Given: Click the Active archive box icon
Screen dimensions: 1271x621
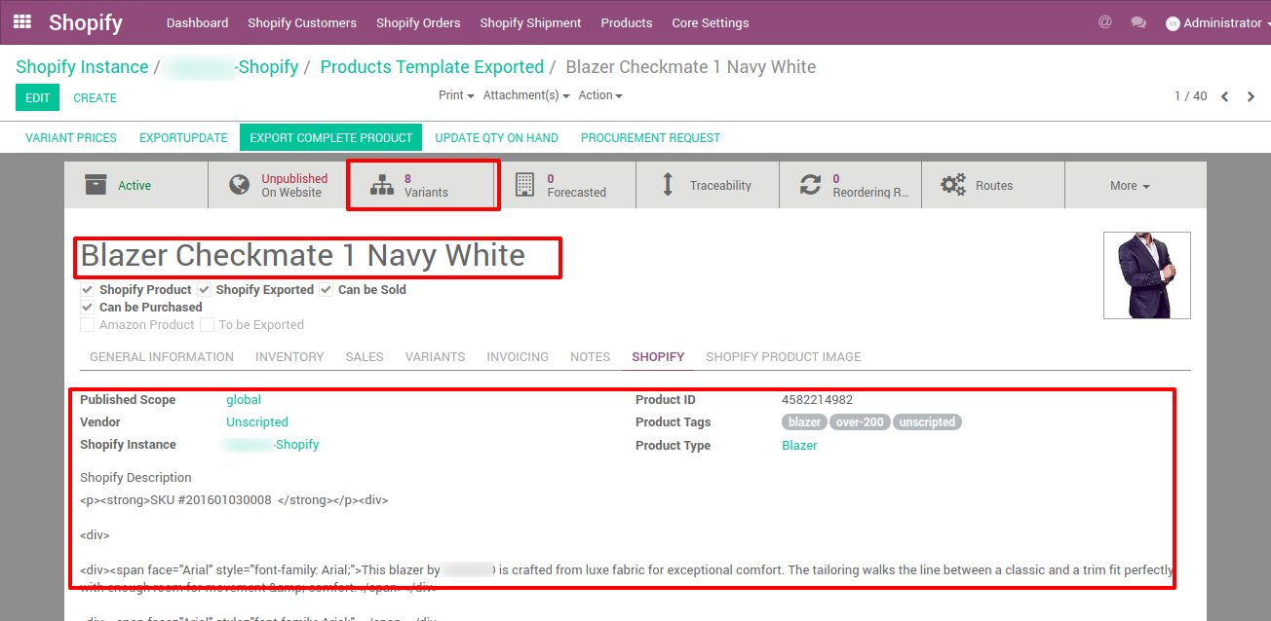Looking at the screenshot, I should coord(96,185).
